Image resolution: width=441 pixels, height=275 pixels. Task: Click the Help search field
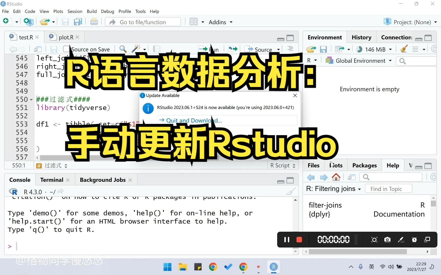click(x=391, y=177)
